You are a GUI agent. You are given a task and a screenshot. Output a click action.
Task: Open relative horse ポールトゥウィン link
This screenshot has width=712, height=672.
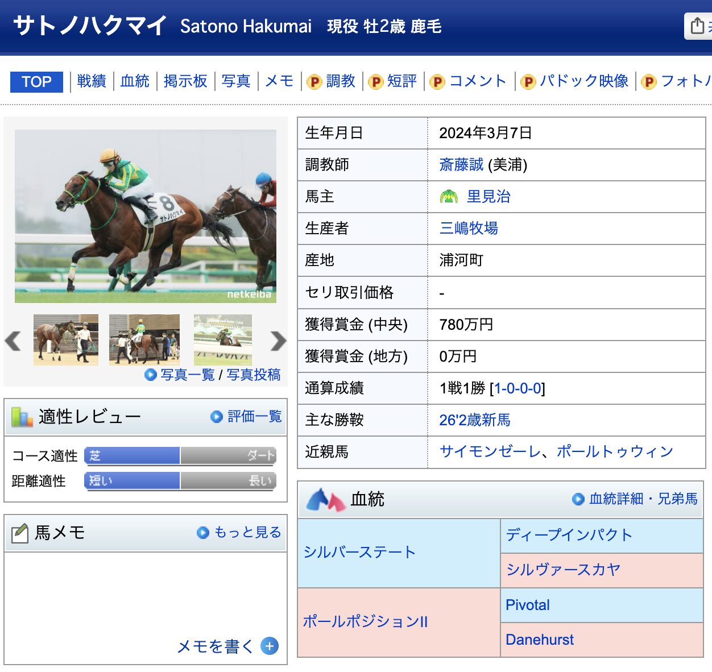point(615,452)
